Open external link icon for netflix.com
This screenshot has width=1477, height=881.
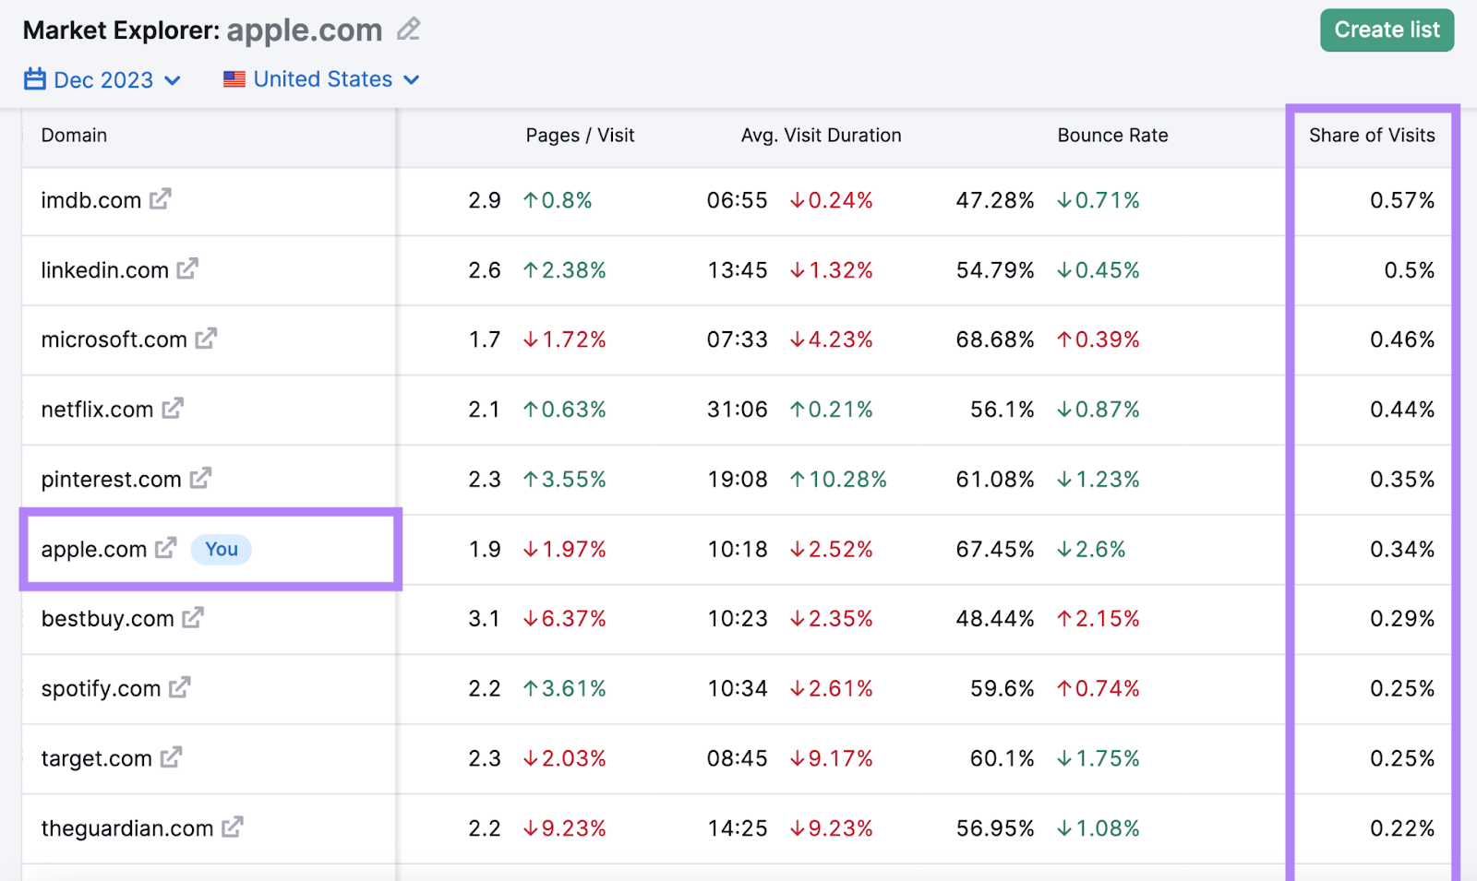(x=173, y=408)
